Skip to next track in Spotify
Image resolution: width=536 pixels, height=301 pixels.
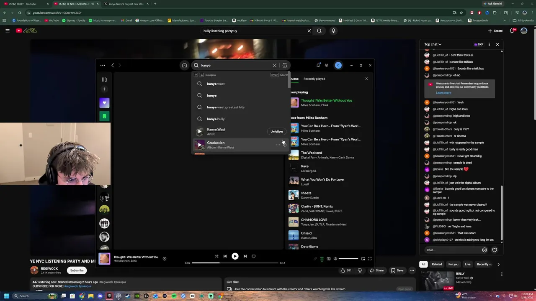[x=245, y=256]
